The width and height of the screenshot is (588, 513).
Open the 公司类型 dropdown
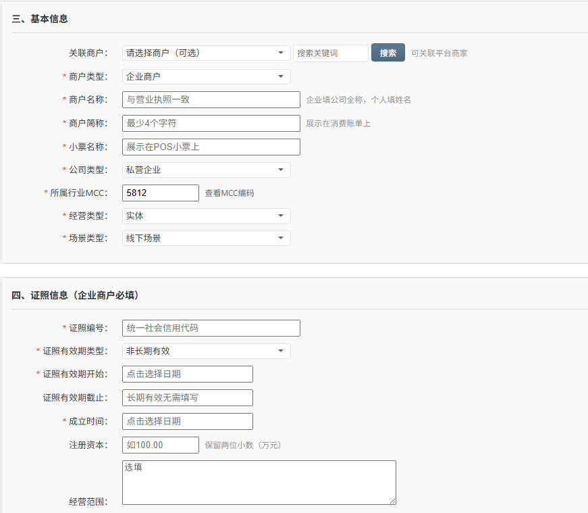206,170
